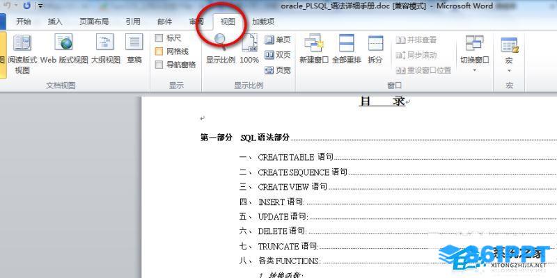
Task: Click the '各类 FUNCTIONS' contents entry
Action: (x=289, y=261)
